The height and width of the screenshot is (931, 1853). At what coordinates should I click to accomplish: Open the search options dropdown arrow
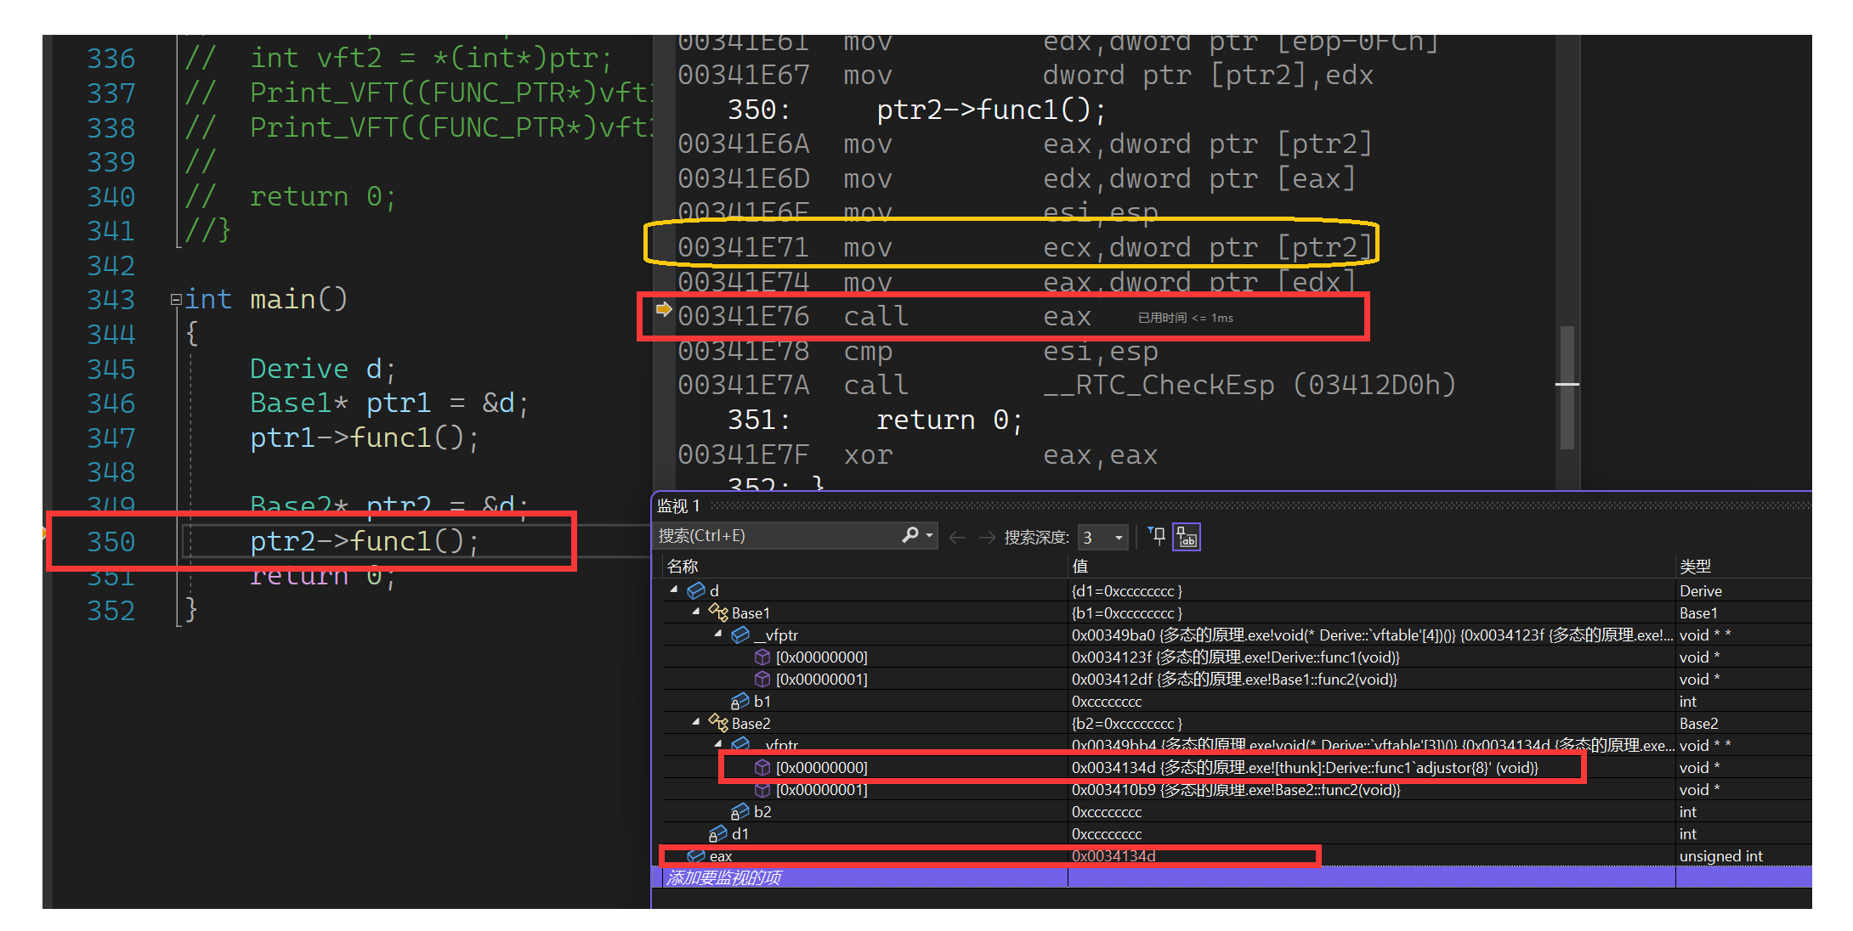[929, 536]
